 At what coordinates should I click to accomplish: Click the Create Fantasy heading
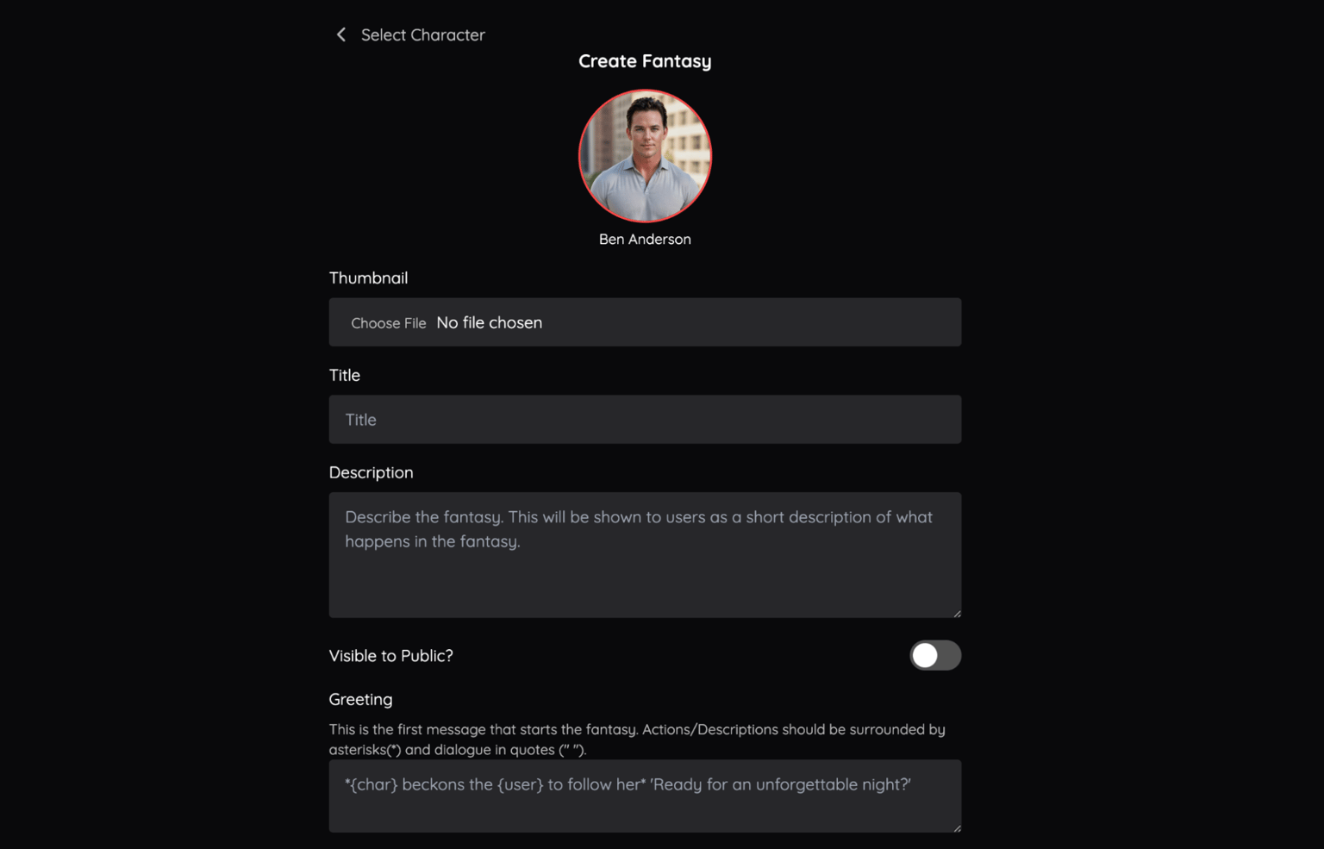pyautogui.click(x=645, y=61)
